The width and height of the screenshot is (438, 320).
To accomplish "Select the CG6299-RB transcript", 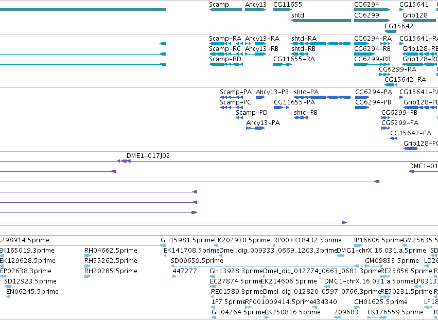I will [x=372, y=64].
